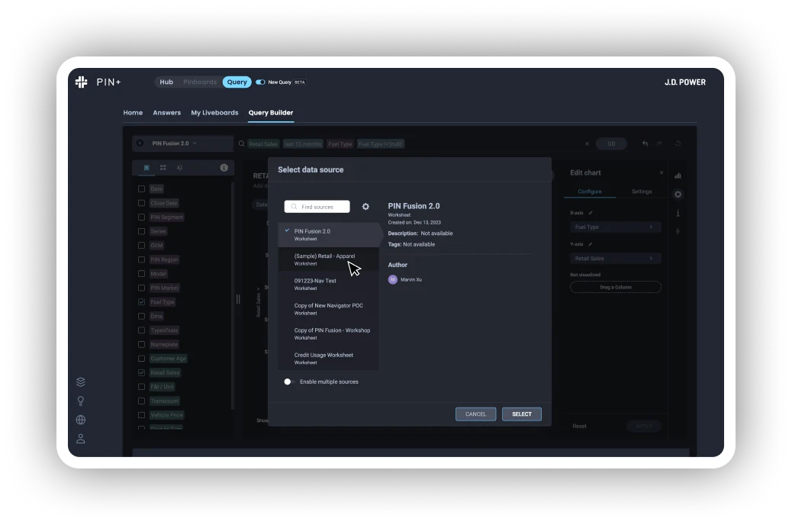Select Copy of PIN Fusion - Workshop worksheet
This screenshot has width=792, height=525.
coord(328,333)
